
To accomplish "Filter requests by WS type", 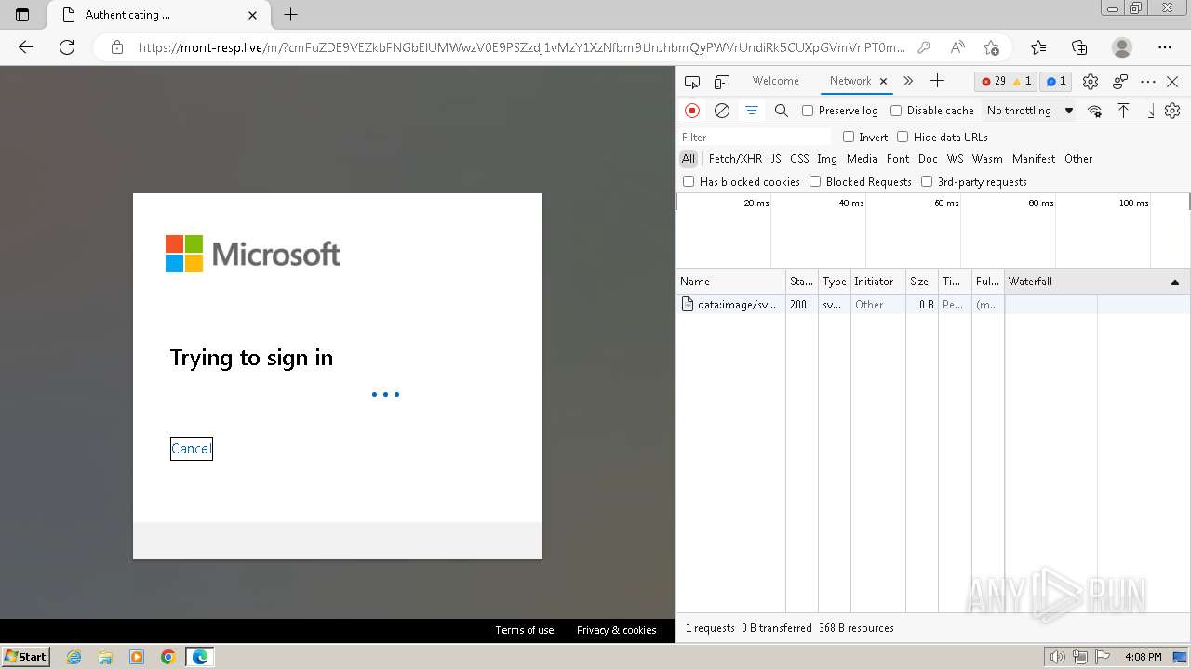I will (x=956, y=159).
